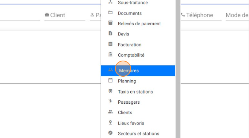The image size is (249, 138).
Task: Click the Lieux favoris pin icon
Action: [x=110, y=122]
